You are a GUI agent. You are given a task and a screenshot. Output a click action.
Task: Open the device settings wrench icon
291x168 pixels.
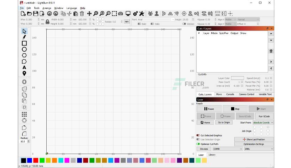[x=142, y=14]
